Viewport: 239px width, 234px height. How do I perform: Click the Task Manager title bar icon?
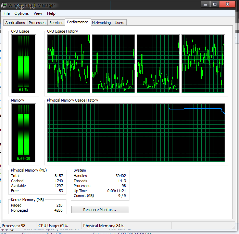pyautogui.click(x=4, y=5)
